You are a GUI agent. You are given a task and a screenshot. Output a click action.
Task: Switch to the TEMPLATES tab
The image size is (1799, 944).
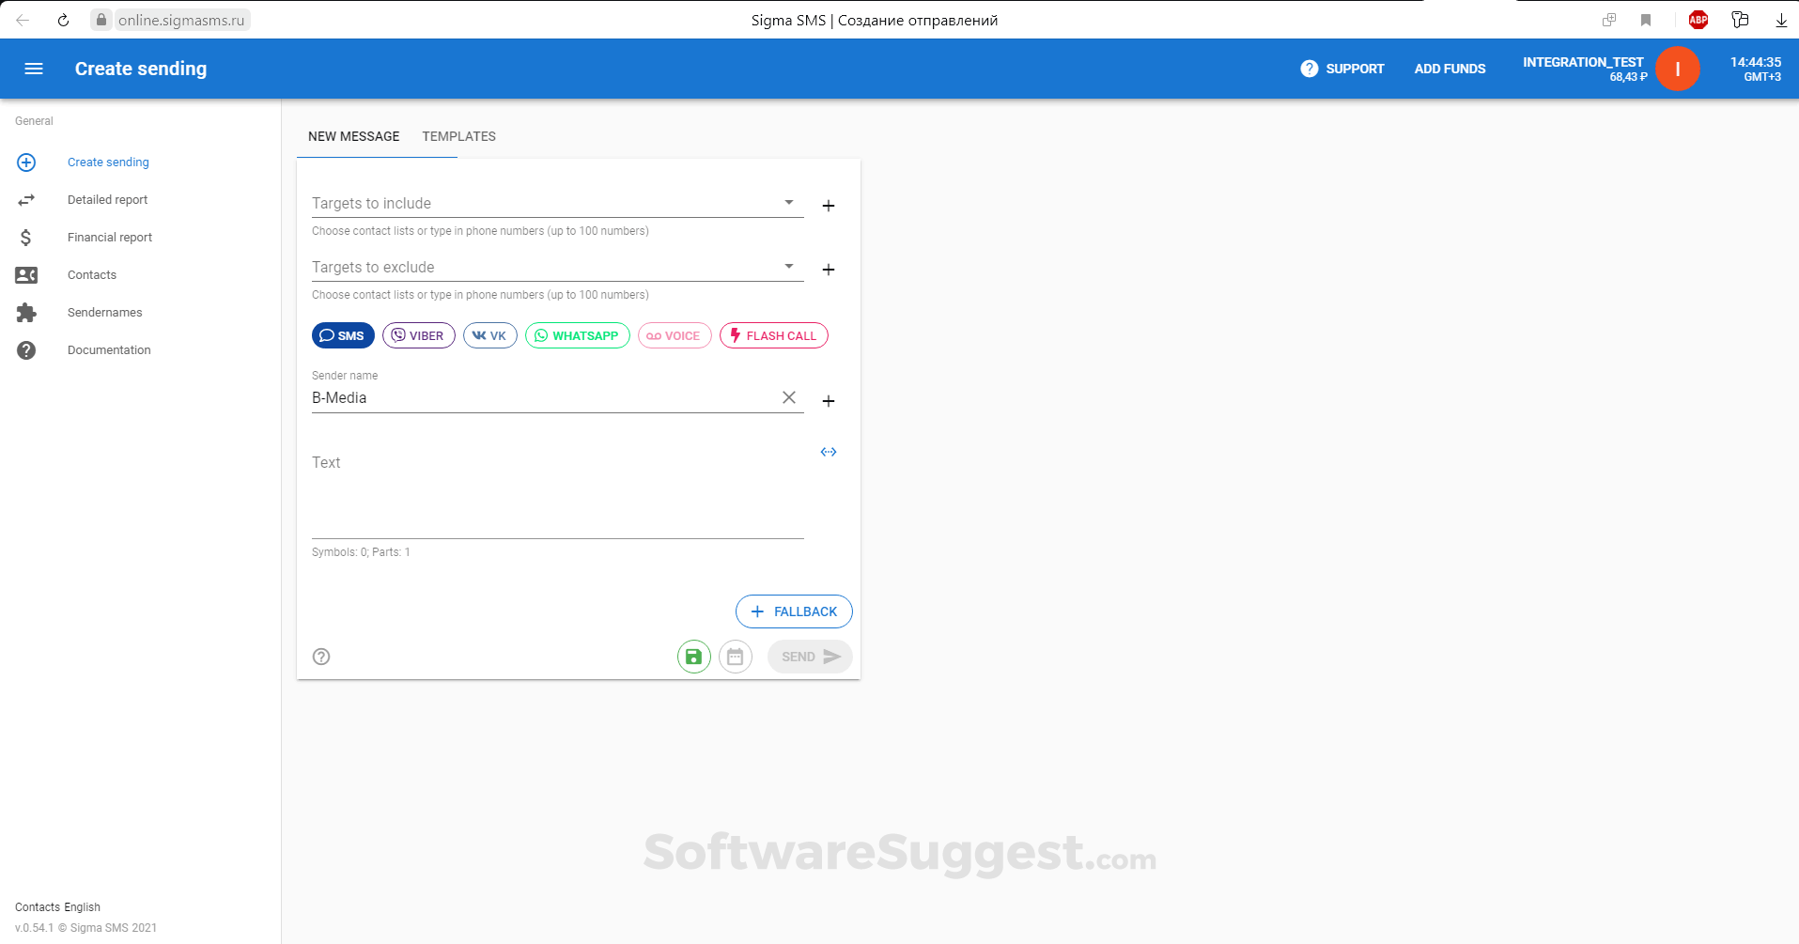pyautogui.click(x=458, y=136)
